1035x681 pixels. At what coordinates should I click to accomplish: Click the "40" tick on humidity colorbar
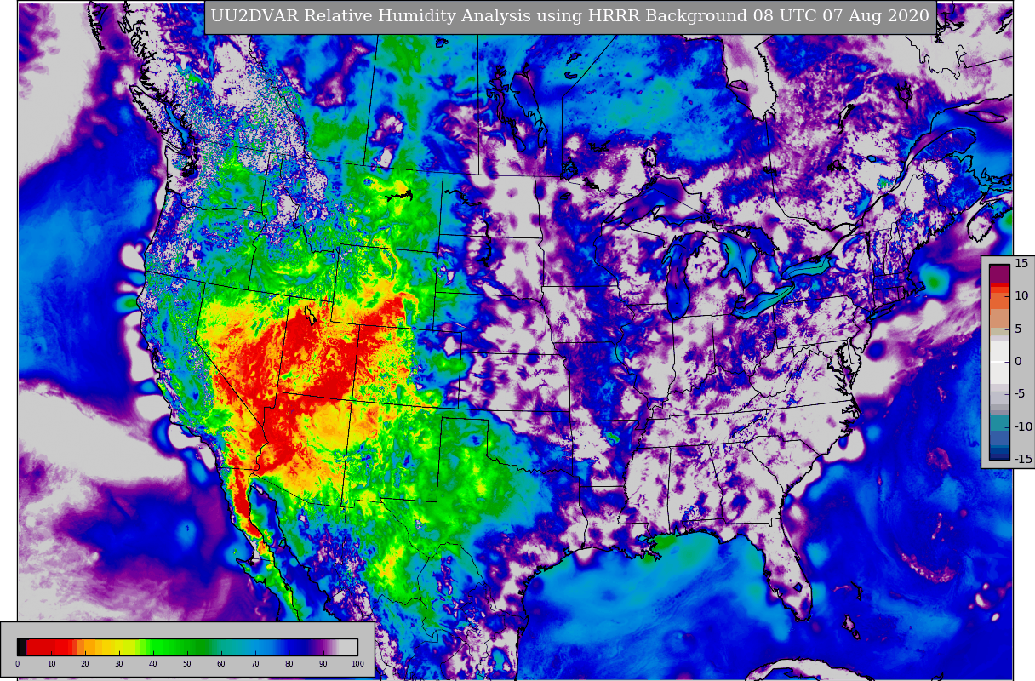(x=153, y=664)
